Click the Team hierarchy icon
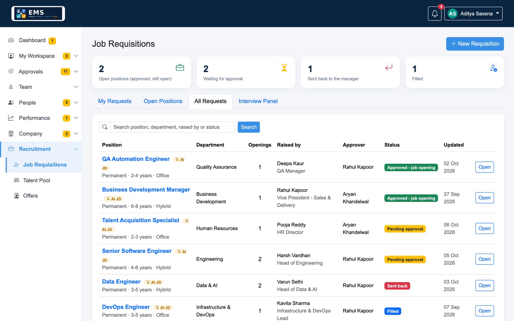 pos(11,87)
